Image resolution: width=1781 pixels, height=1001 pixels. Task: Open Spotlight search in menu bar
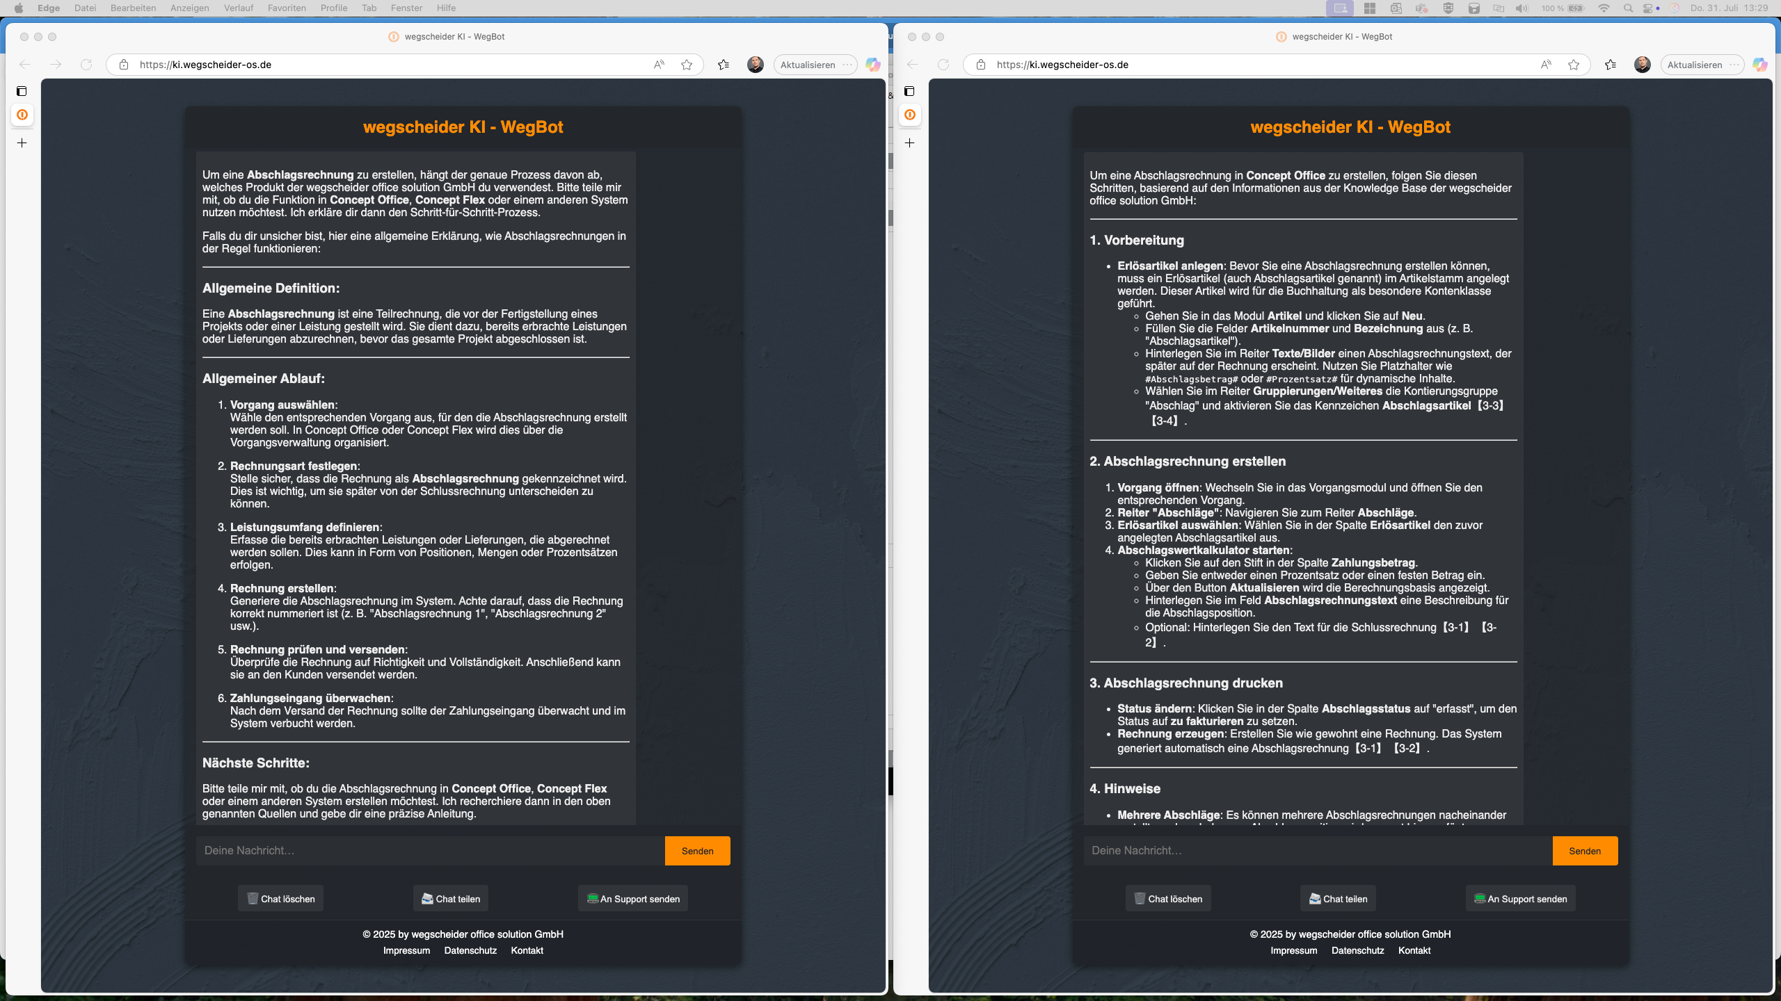click(x=1628, y=8)
